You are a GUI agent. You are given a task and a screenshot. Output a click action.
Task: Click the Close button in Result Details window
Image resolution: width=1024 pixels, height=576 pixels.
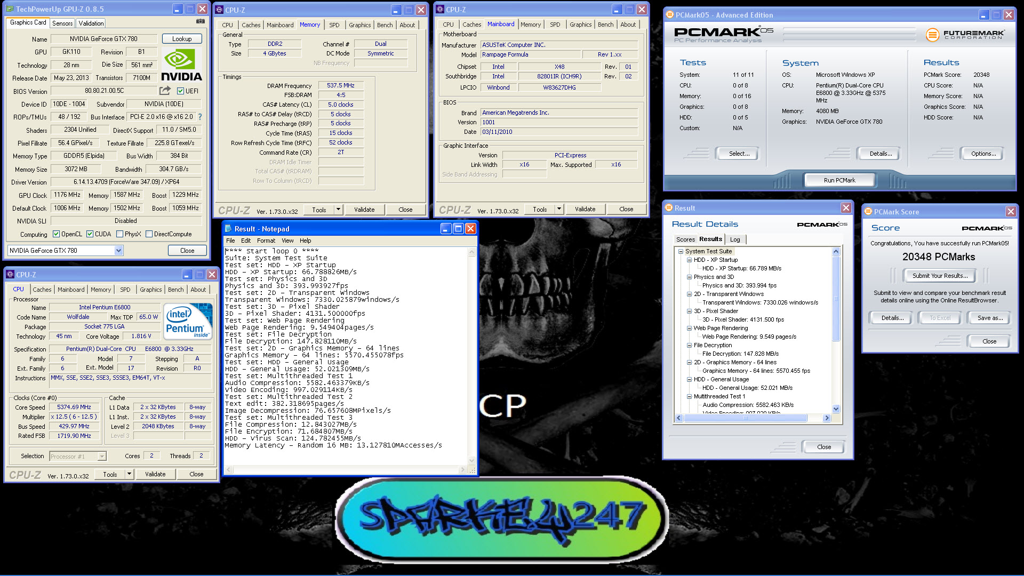[x=823, y=447]
